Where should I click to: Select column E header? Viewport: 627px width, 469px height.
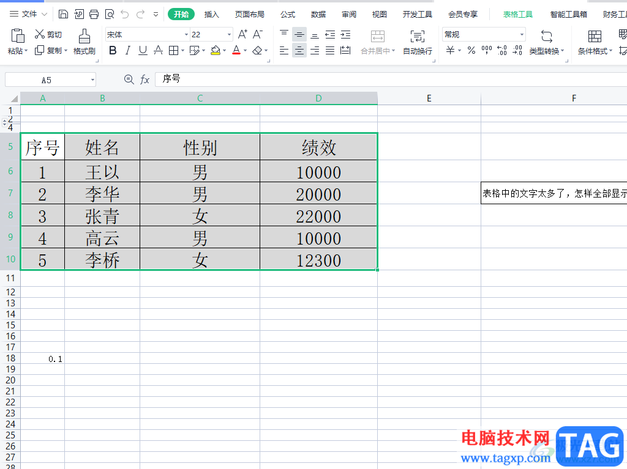[429, 98]
